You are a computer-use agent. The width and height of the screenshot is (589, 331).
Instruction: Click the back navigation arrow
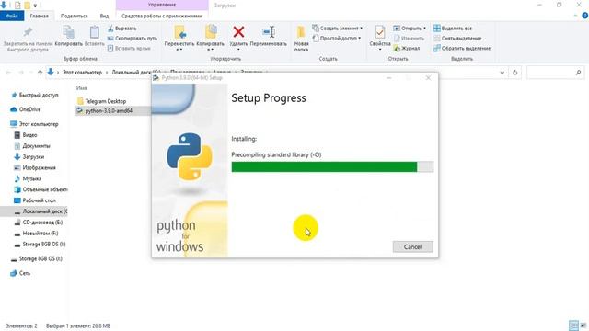8,73
